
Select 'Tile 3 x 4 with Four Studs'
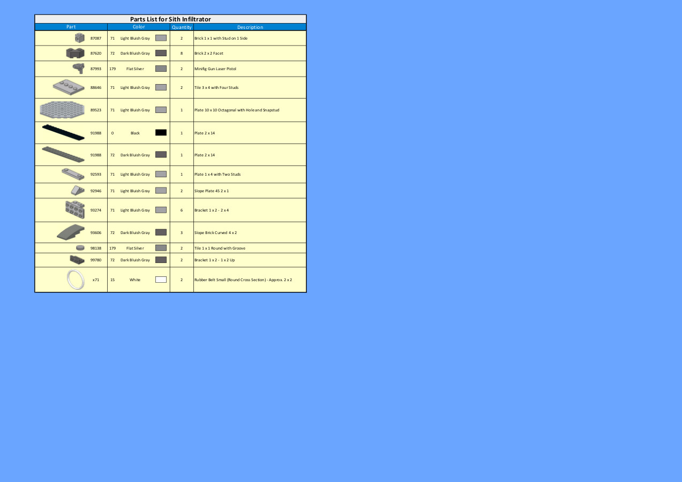[x=216, y=87]
